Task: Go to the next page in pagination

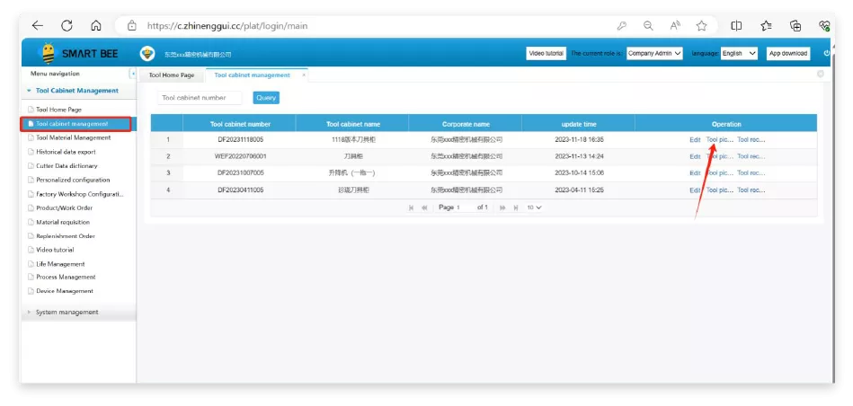Action: [x=502, y=207]
